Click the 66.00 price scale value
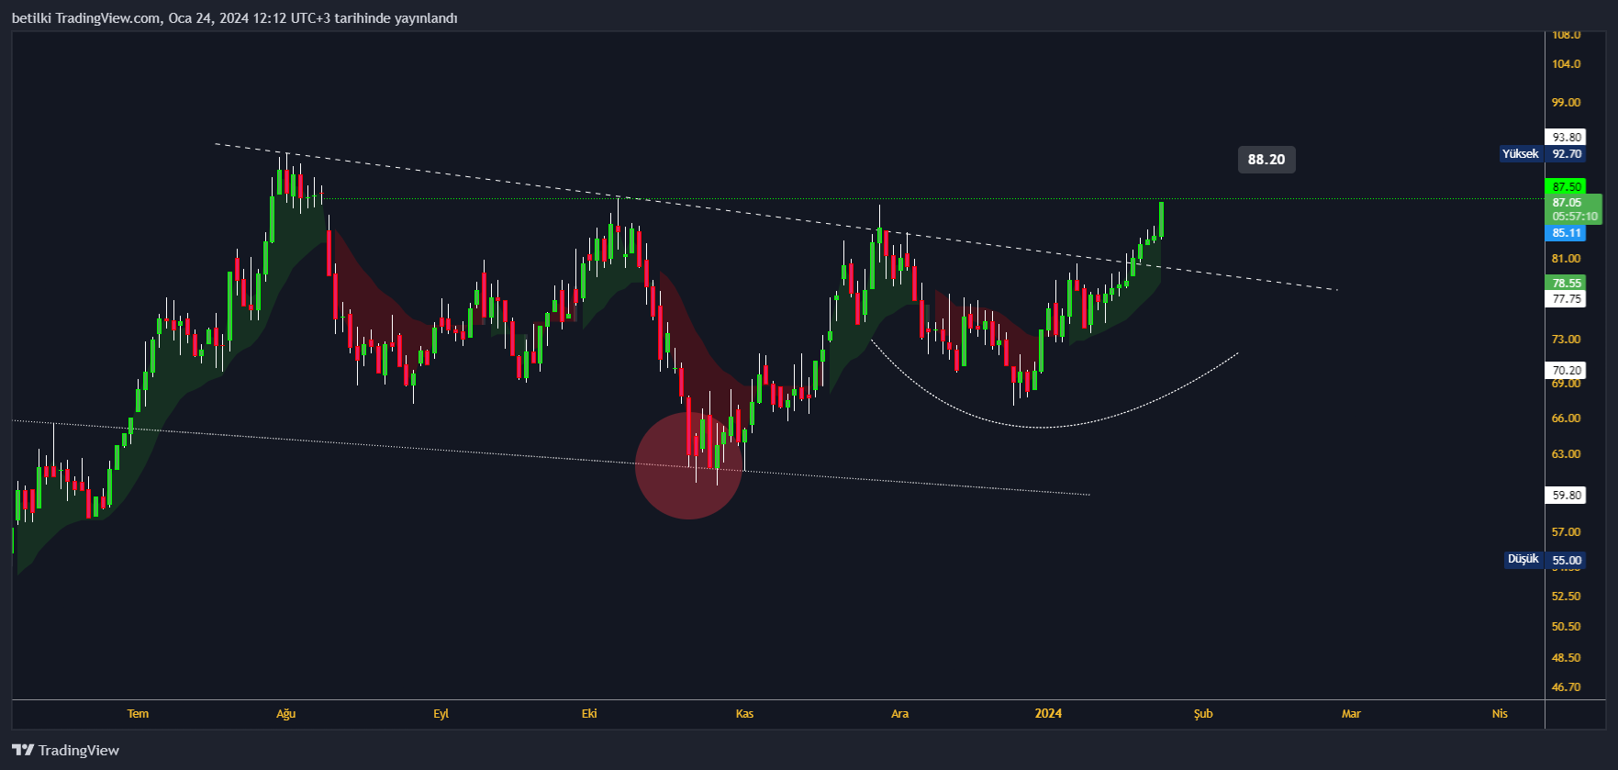 [1567, 418]
